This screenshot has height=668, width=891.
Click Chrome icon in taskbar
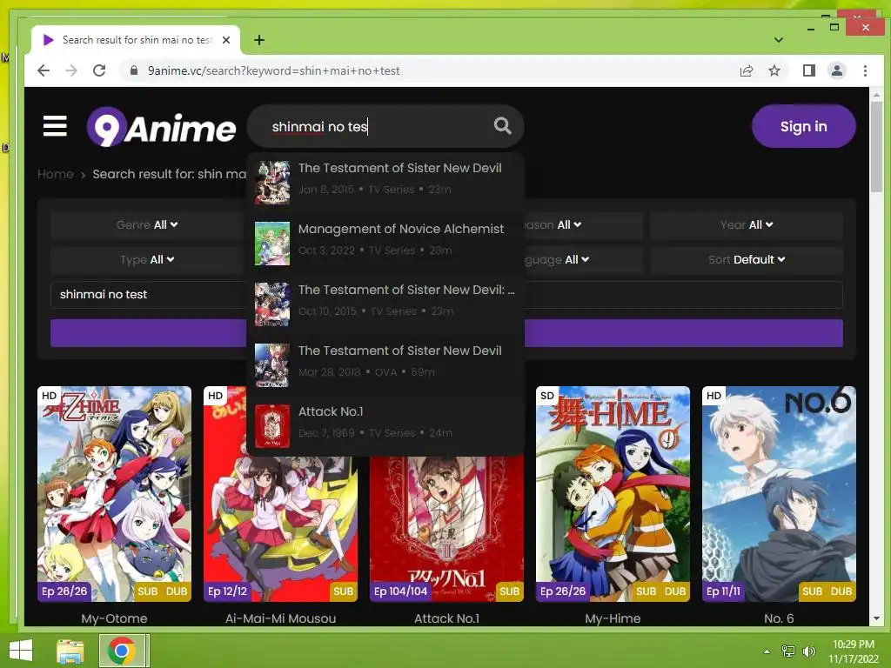[x=121, y=651]
